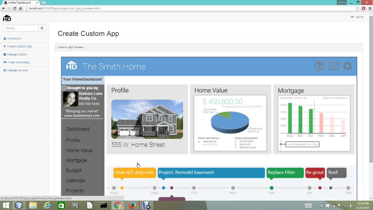Viewport: 373px width, 210px height.
Task: Click the 'Custom App Preview' panel heading
Action: coord(71,47)
